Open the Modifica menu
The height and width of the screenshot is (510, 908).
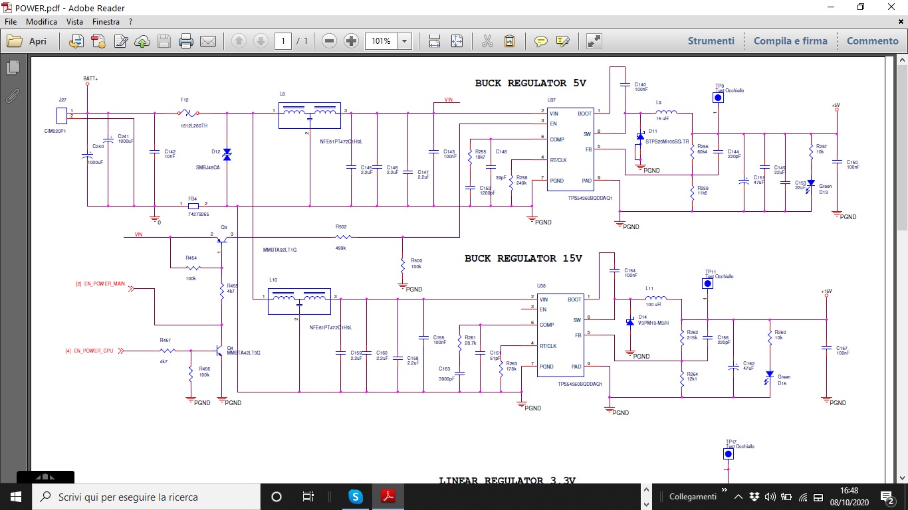(41, 22)
